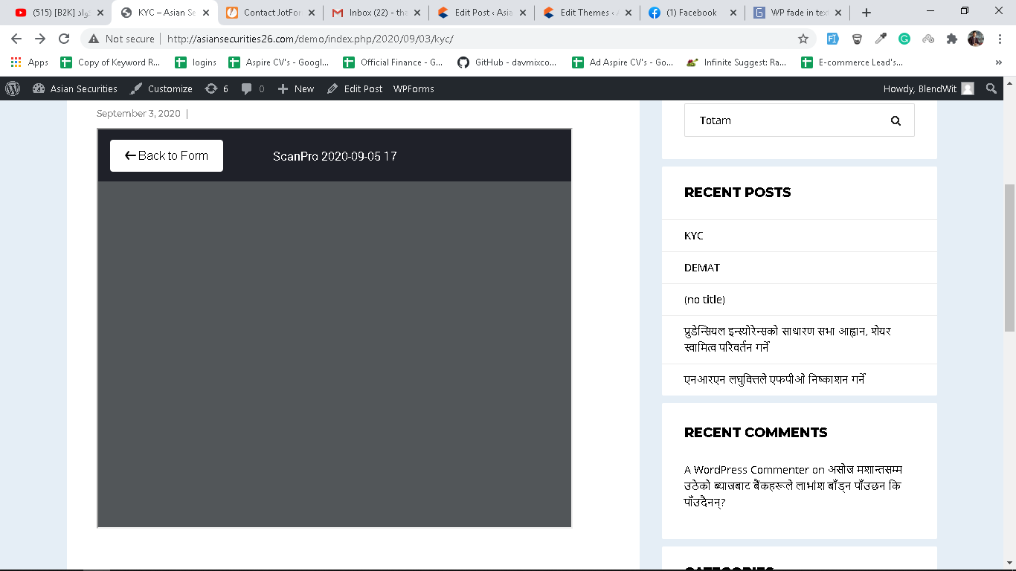Open the Ad Aspire CV's bookmark
Screen dimensions: 1016x571
[x=623, y=62]
